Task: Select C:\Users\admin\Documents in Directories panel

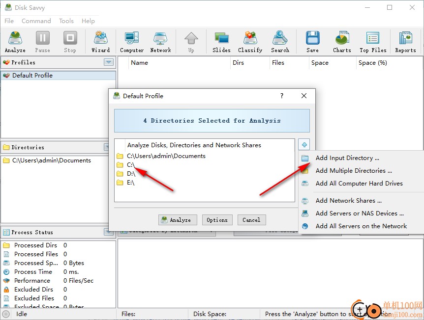Action: pos(59,160)
